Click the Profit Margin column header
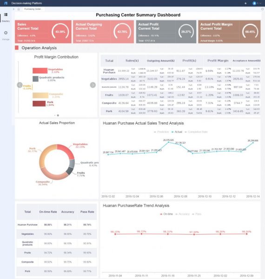This screenshot has height=279, width=265. tap(218, 60)
